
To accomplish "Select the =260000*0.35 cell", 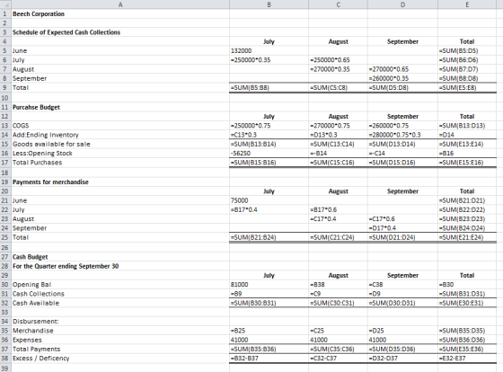I will pyautogui.click(x=402, y=78).
